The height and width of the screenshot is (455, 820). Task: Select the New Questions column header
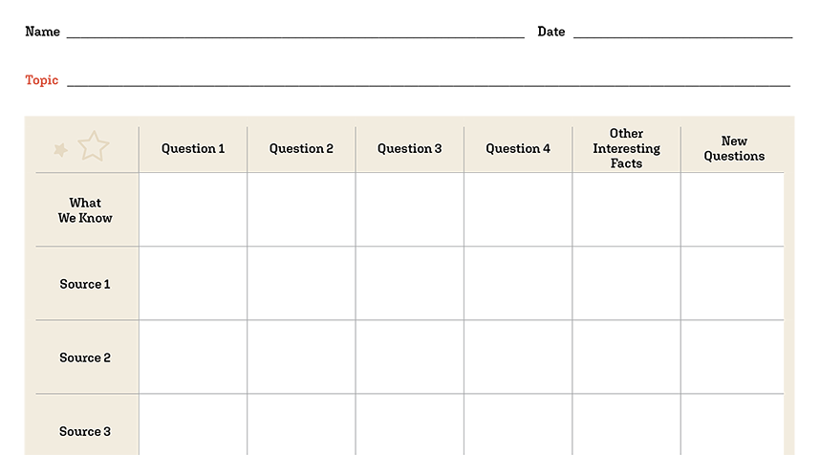734,148
